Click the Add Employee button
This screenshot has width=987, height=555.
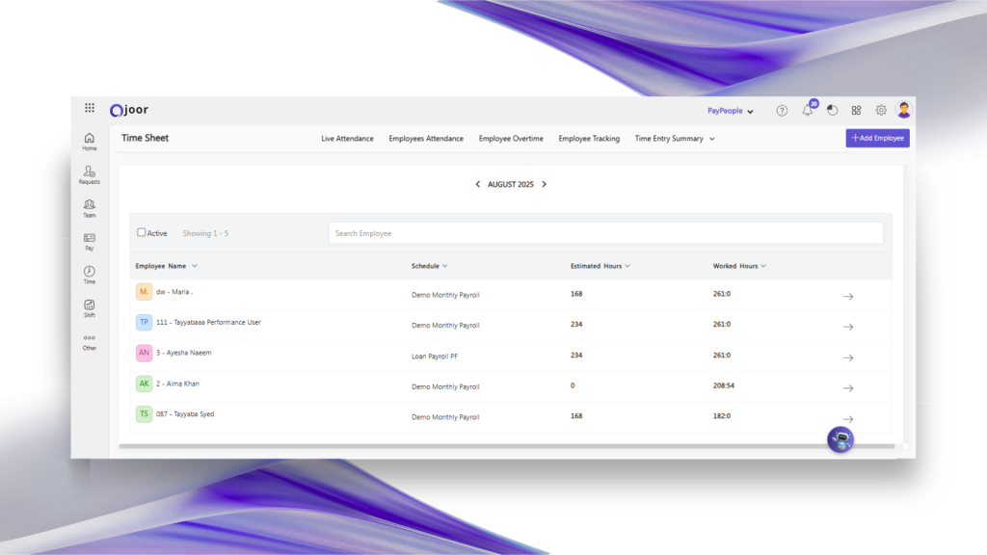tap(877, 138)
